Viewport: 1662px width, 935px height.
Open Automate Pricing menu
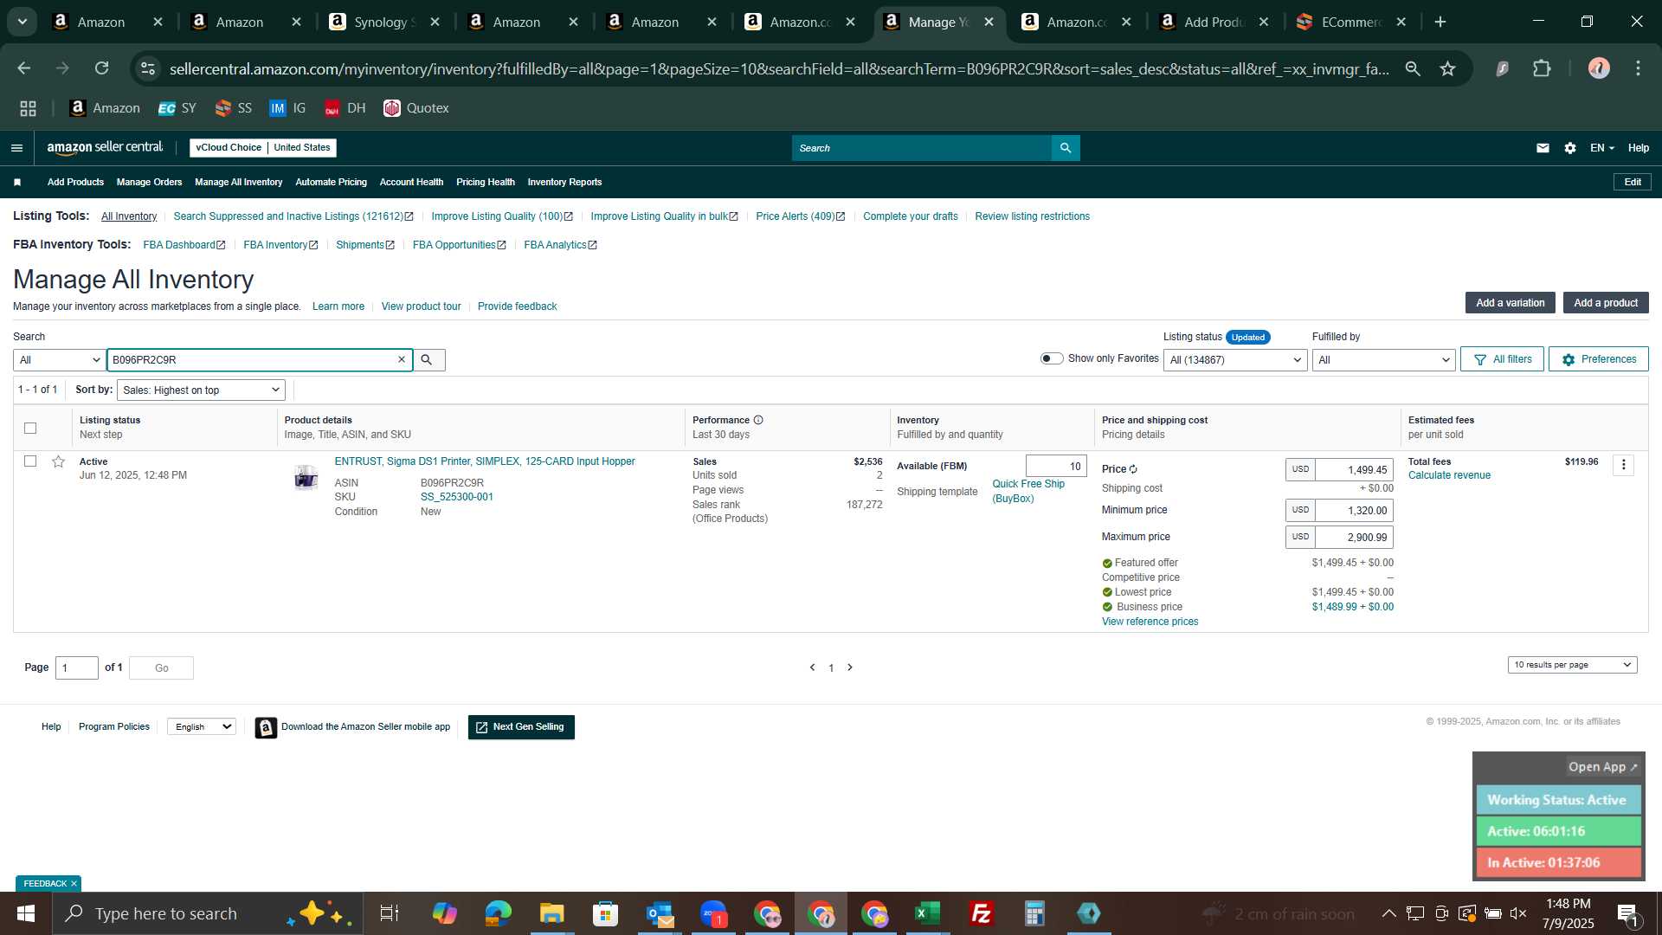coord(331,182)
